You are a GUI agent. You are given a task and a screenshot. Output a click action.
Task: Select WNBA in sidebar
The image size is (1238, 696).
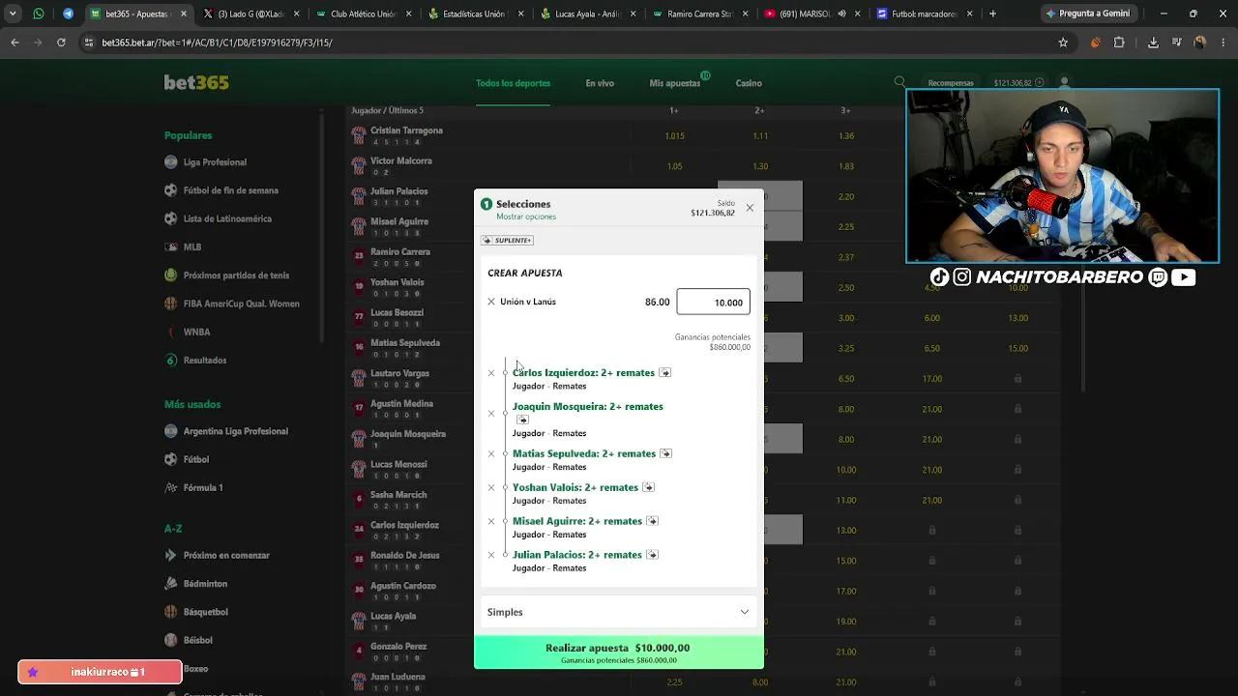[x=196, y=332]
